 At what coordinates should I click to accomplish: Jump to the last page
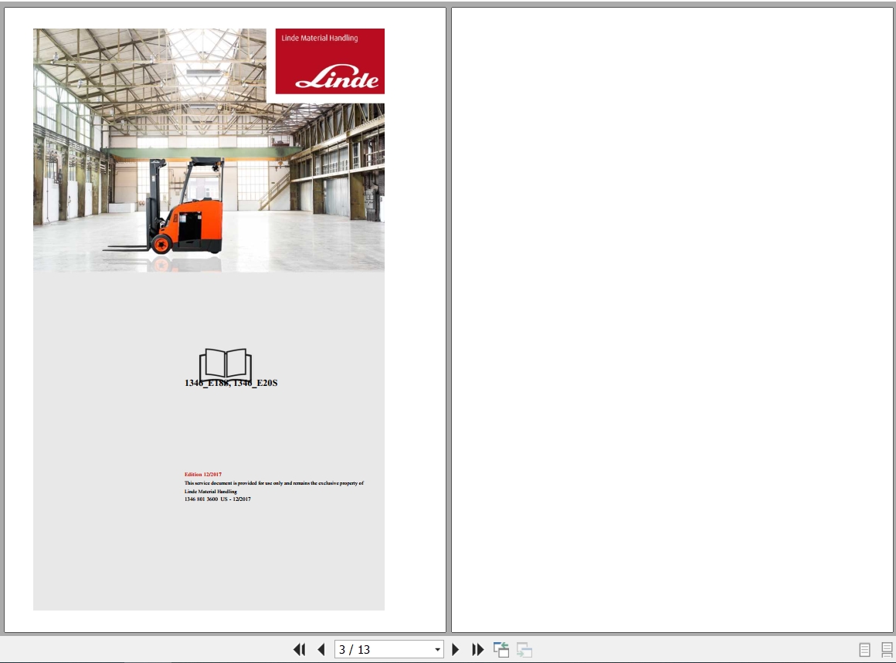click(x=477, y=649)
